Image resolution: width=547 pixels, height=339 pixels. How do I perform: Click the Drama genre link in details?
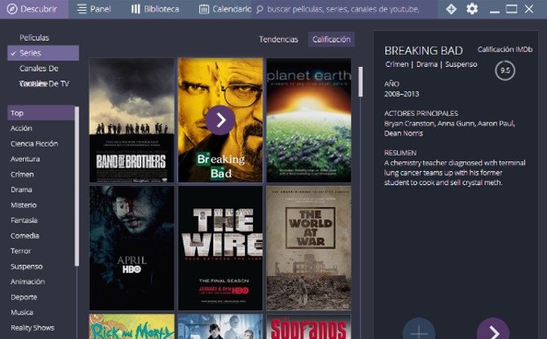(x=427, y=64)
